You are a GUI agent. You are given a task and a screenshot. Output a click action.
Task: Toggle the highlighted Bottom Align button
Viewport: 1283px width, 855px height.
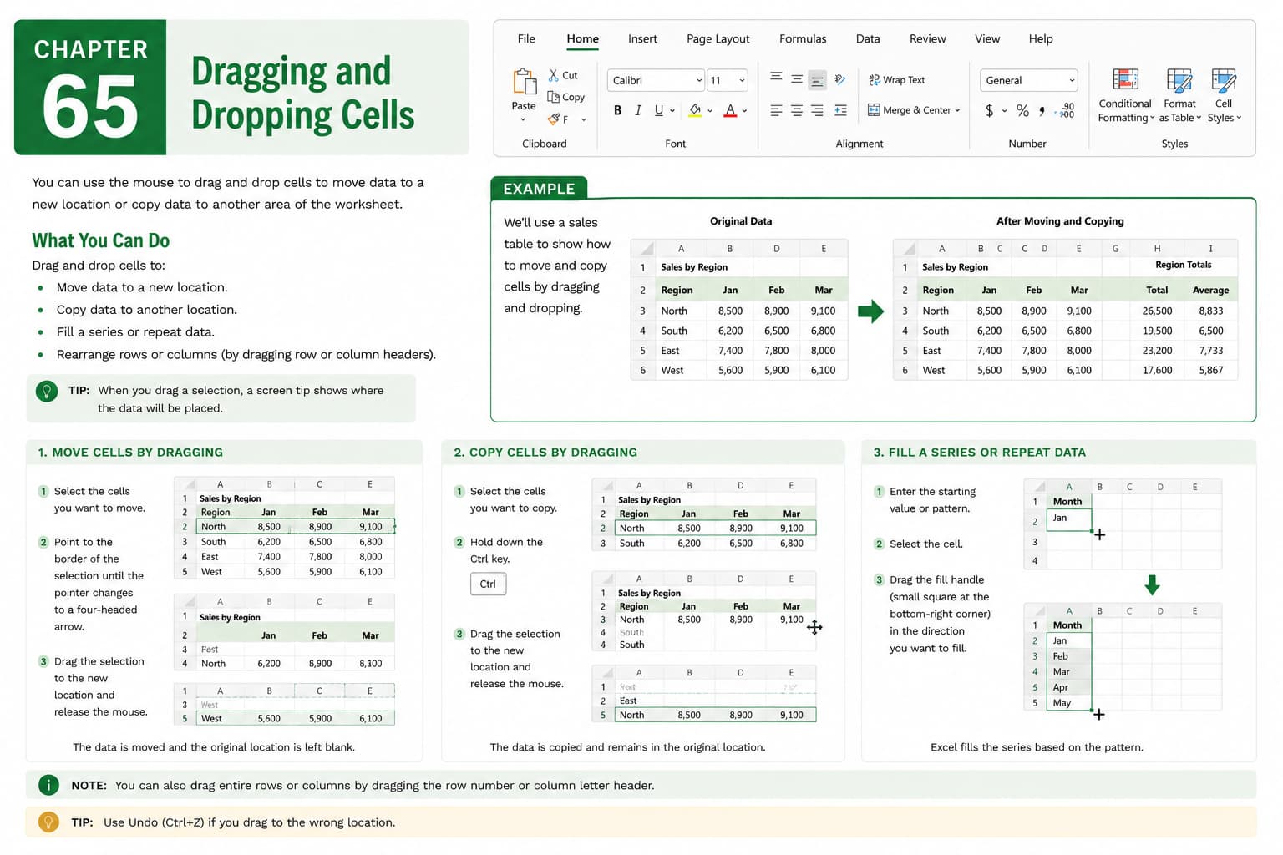click(817, 80)
